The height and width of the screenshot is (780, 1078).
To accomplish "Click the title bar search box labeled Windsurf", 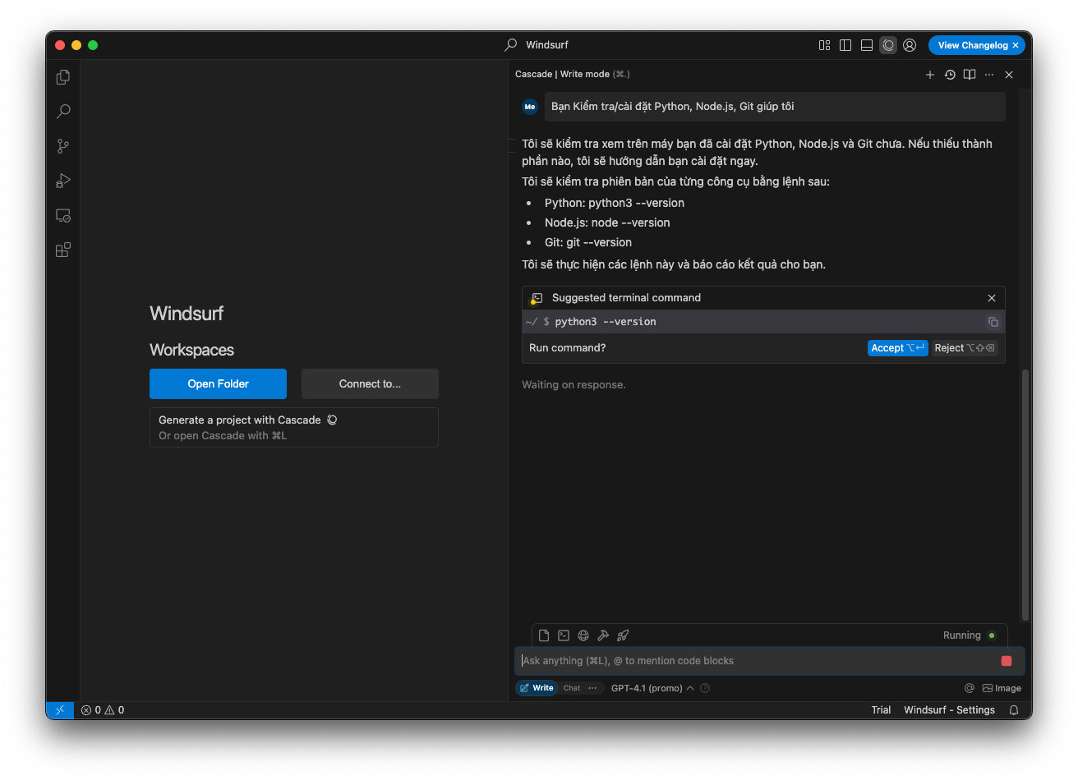I will point(537,45).
